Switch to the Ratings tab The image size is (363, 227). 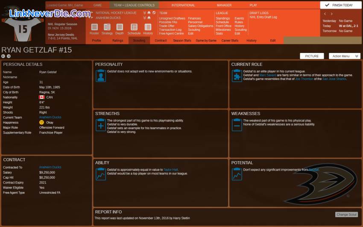[x=117, y=41]
